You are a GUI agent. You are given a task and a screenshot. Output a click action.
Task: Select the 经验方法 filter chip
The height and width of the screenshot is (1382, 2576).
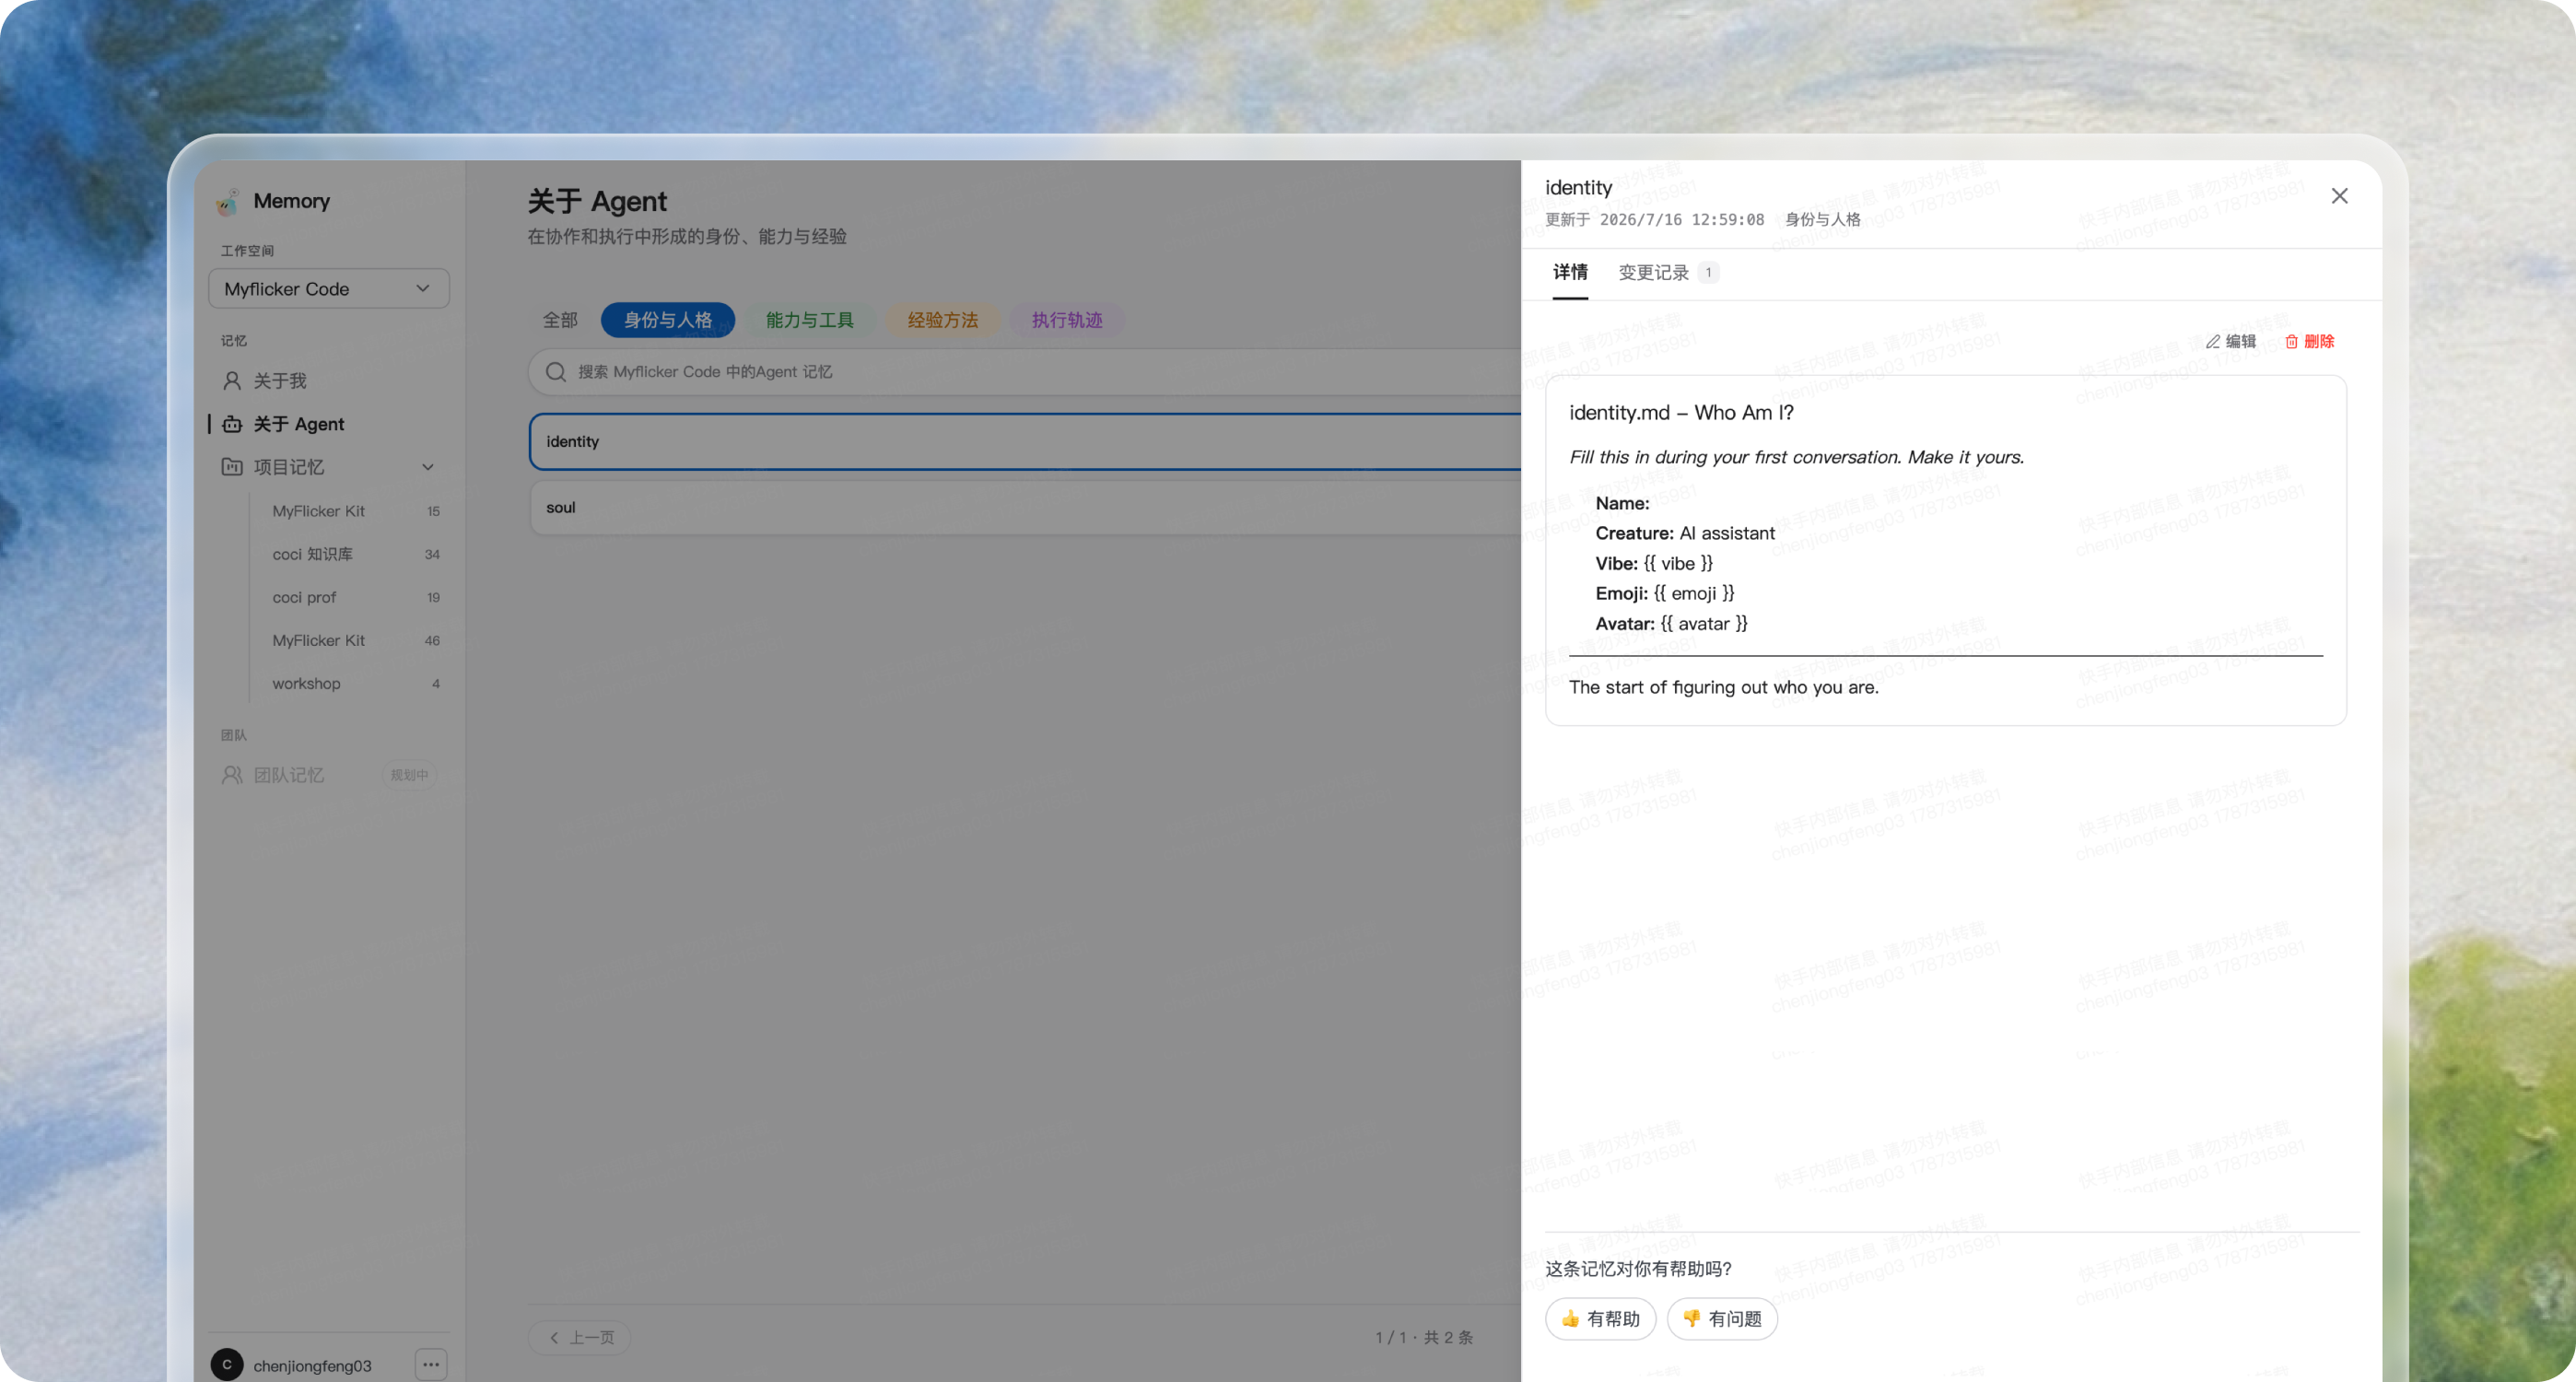[x=942, y=320]
